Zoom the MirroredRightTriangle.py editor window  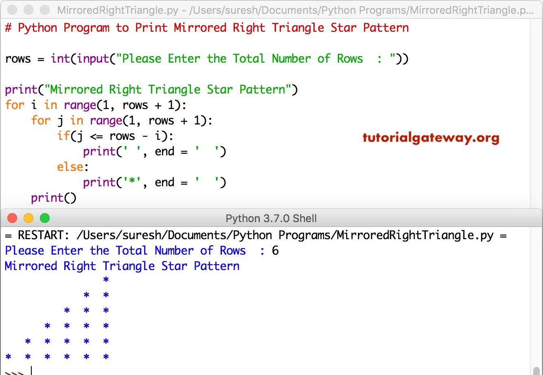45,10
